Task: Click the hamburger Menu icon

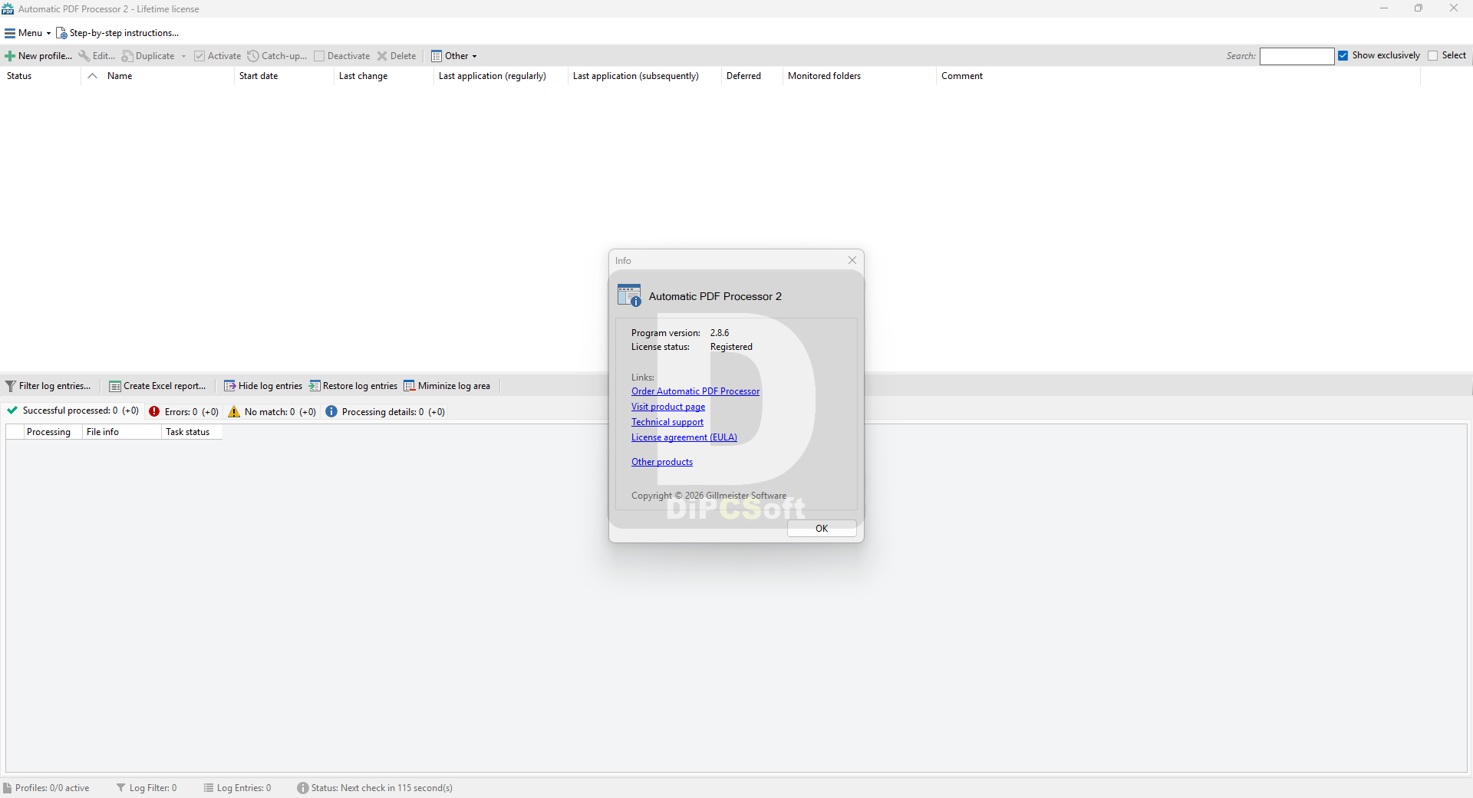Action: tap(10, 33)
